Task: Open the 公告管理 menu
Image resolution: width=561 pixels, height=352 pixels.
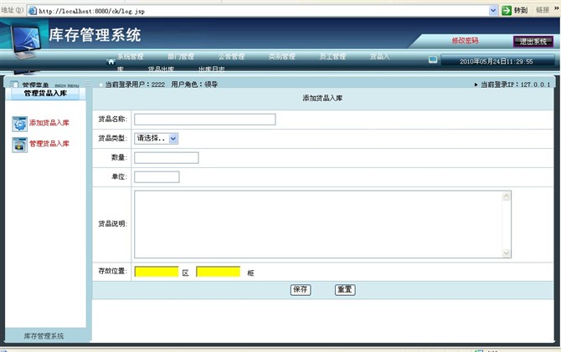Action: pos(231,57)
